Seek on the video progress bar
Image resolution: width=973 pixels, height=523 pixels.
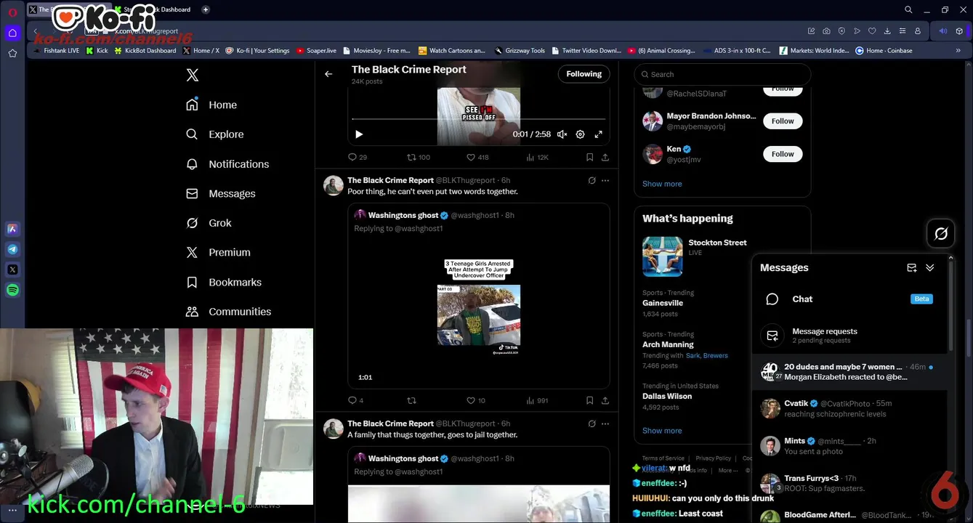pos(478,119)
